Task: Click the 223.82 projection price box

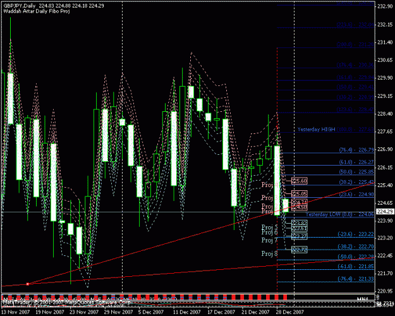Action: tap(300, 222)
